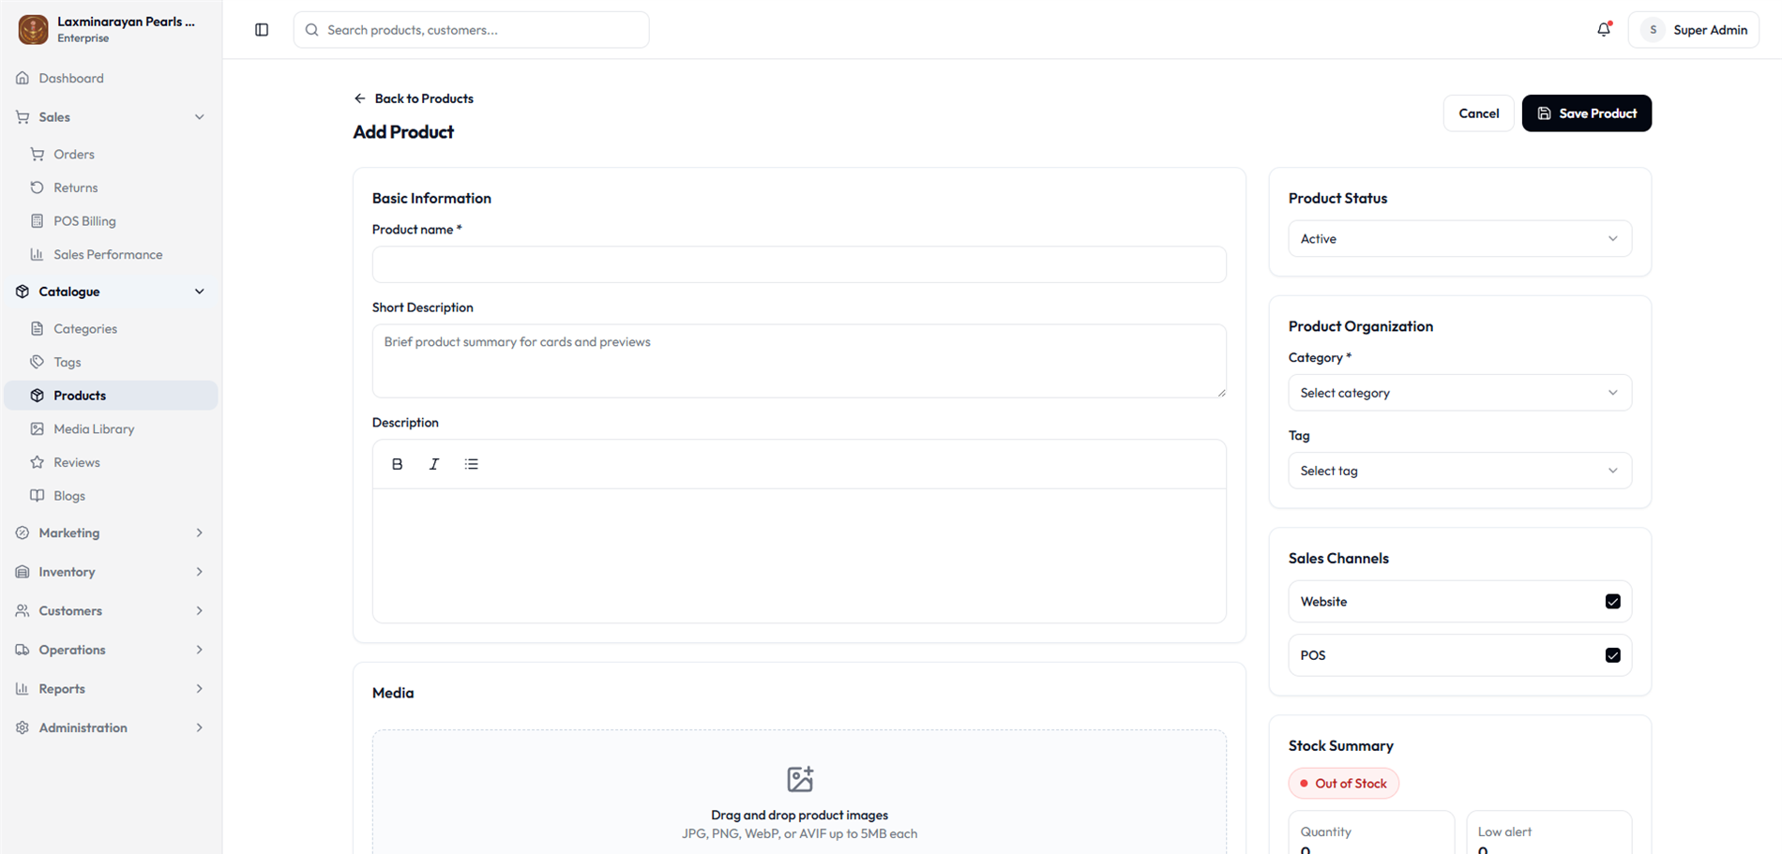This screenshot has height=854, width=1782.
Task: Collapse the Sales menu section
Action: (x=111, y=117)
